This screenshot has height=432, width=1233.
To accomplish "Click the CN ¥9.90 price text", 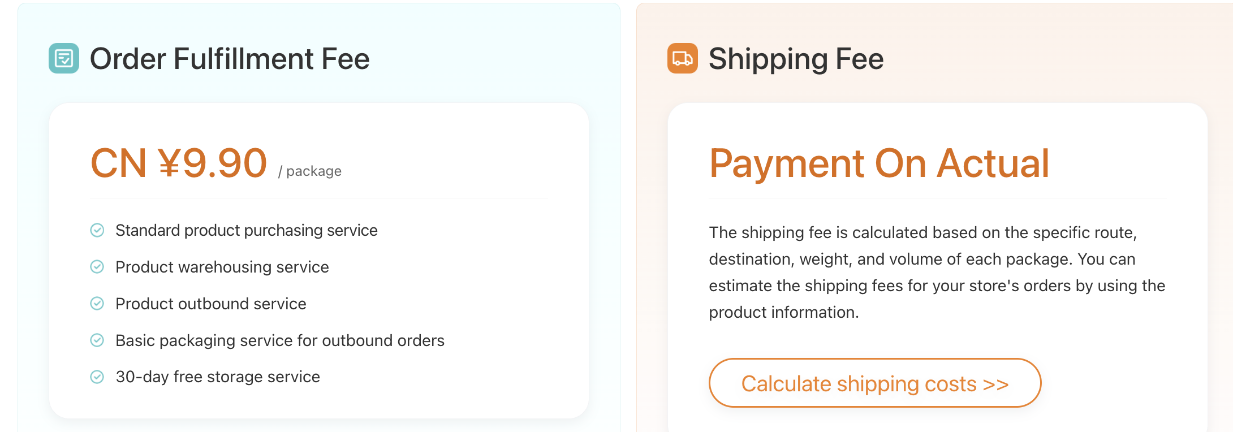I will (x=179, y=163).
